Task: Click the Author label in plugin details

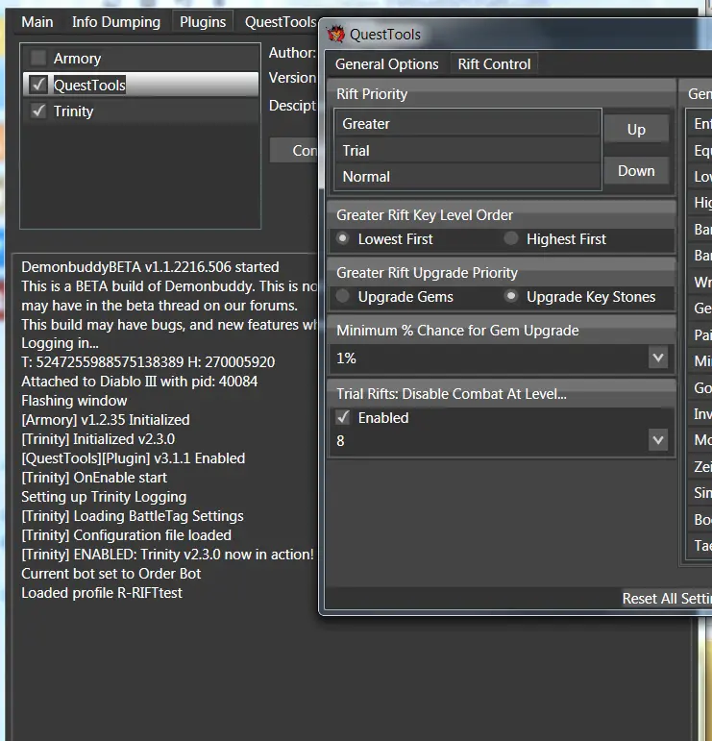Action: click(292, 53)
